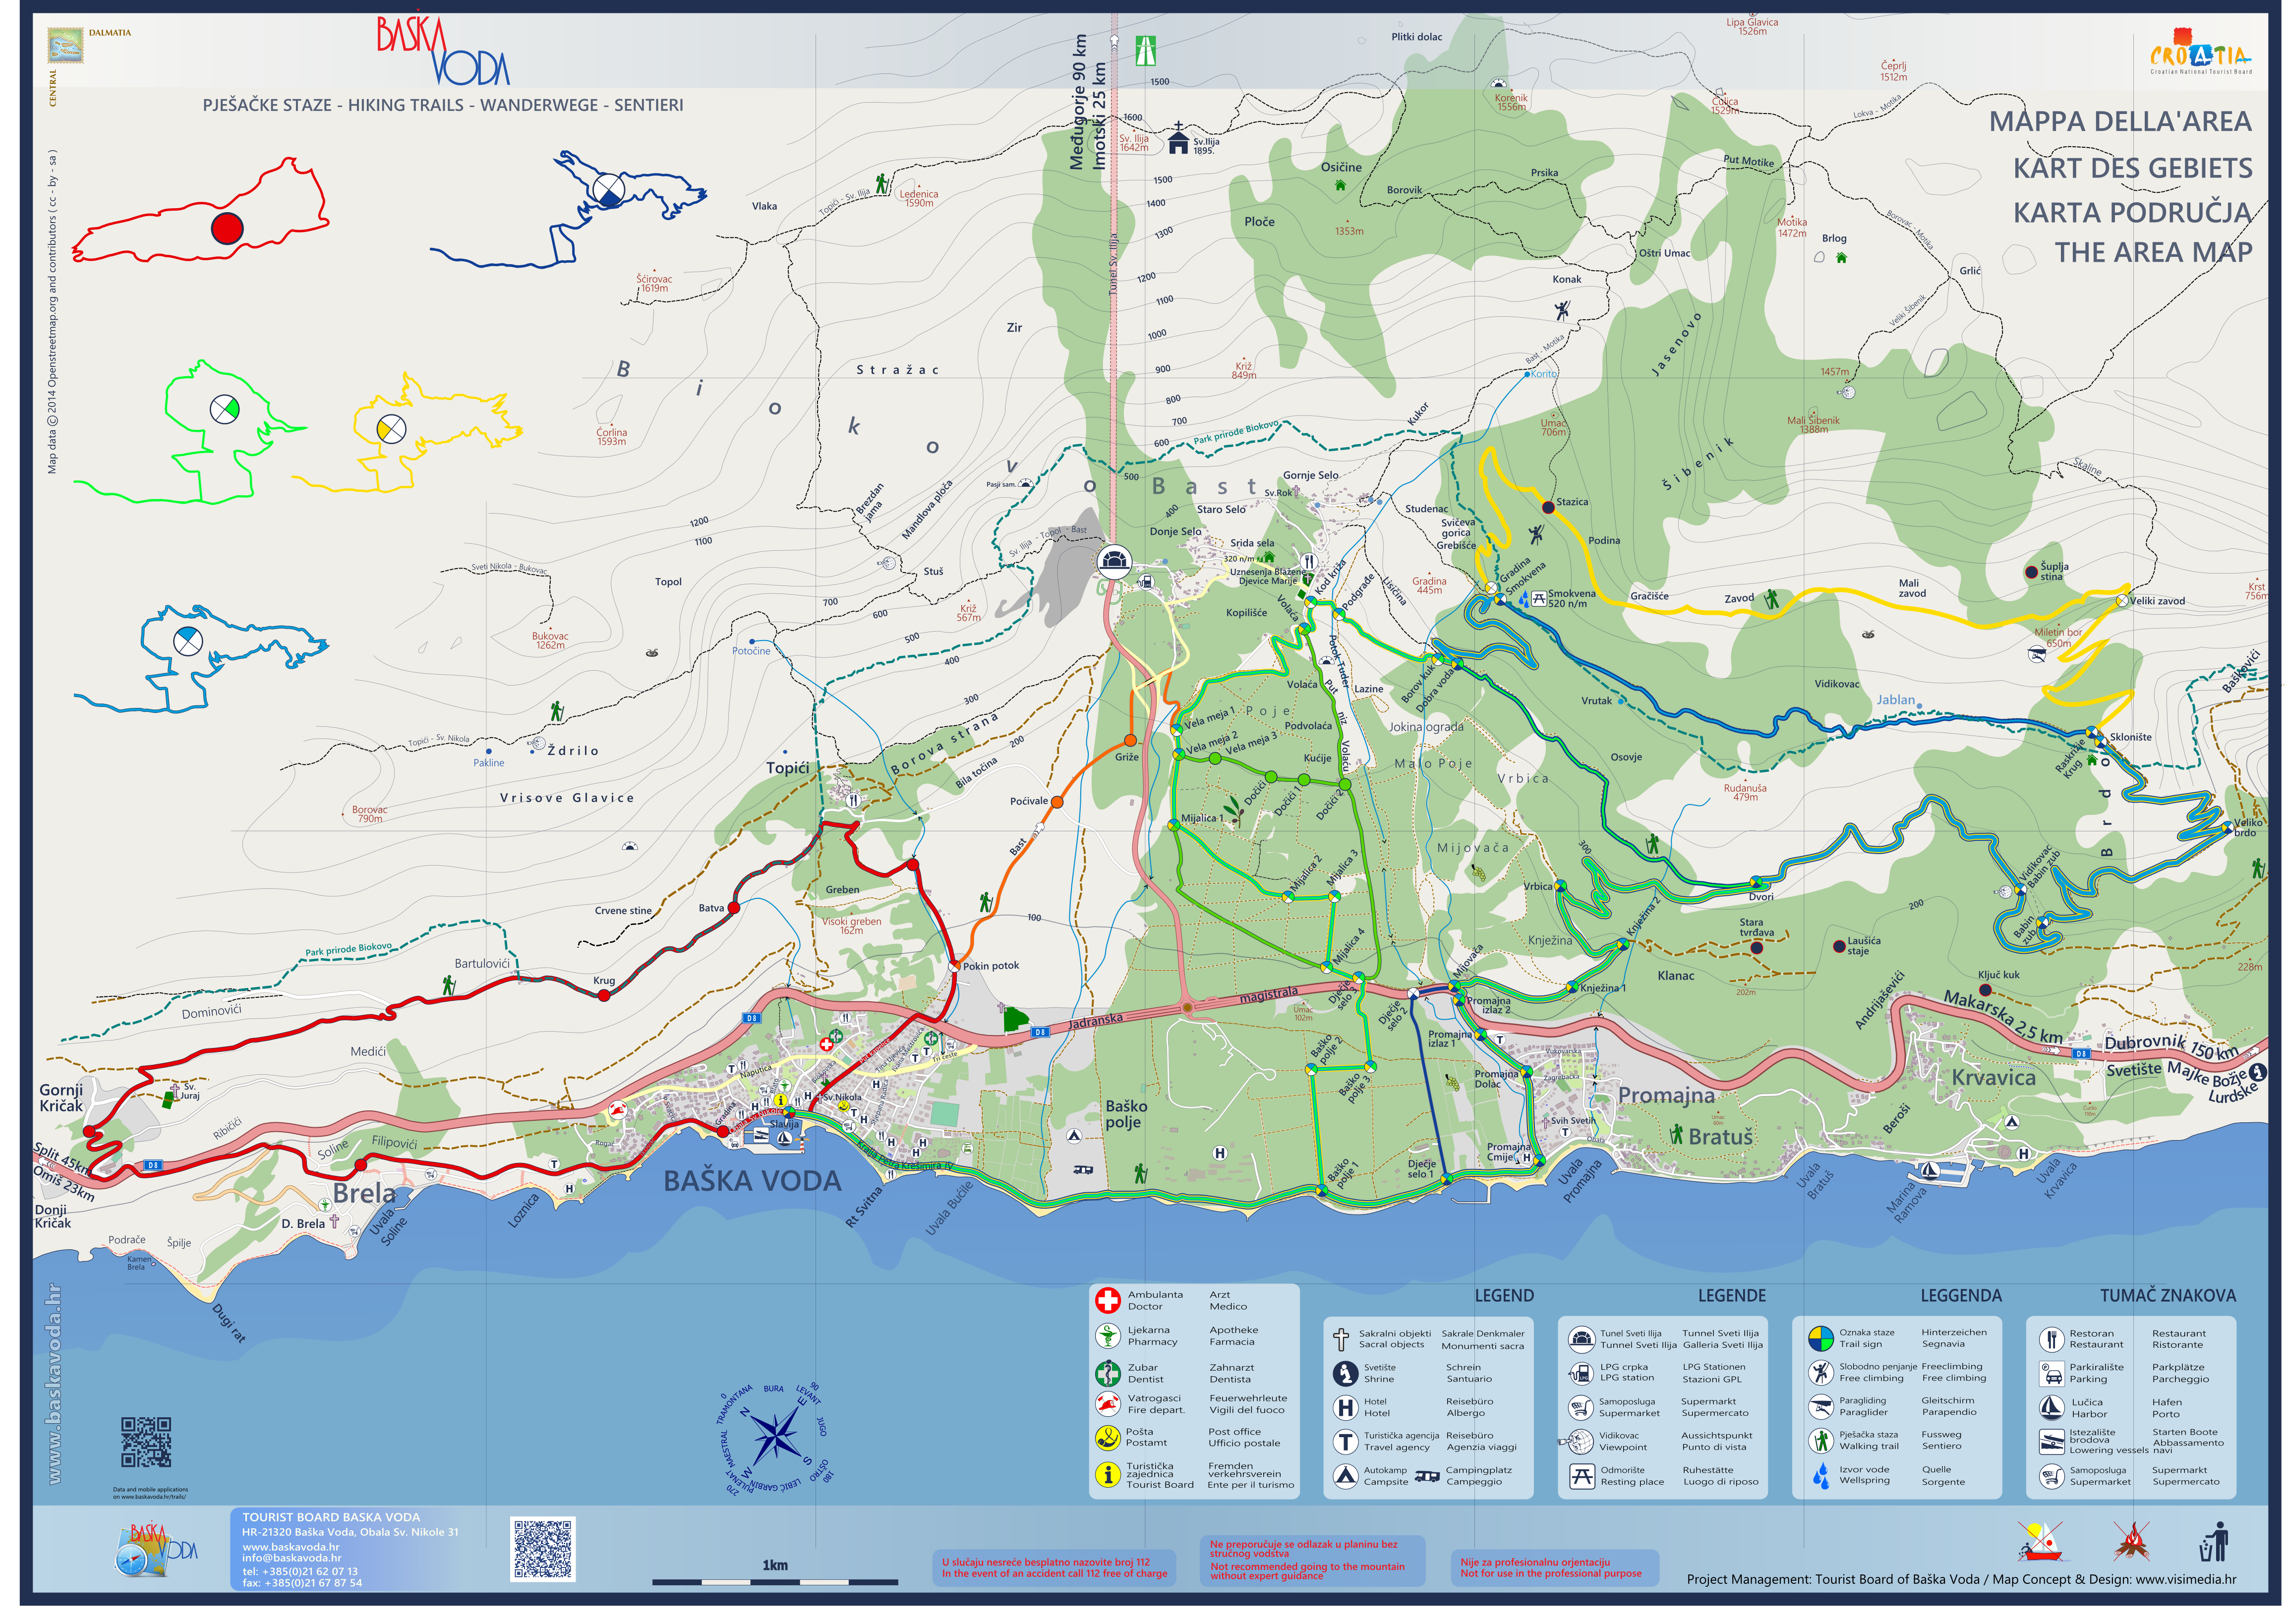2285x1624 pixels.
Task: Click the cross icon for Sacral objects
Action: tap(1341, 1339)
